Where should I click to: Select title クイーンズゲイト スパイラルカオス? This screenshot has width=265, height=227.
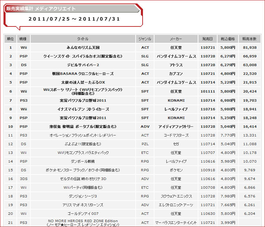tap(83, 56)
